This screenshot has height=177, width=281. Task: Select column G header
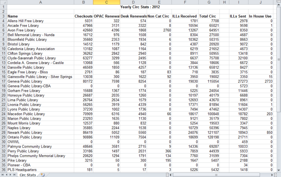tap(209, 2)
